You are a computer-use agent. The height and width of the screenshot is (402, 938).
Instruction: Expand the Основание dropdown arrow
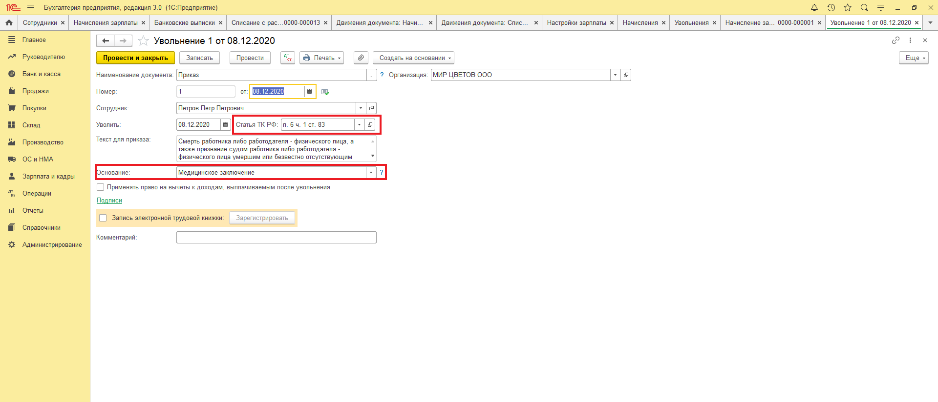click(371, 173)
